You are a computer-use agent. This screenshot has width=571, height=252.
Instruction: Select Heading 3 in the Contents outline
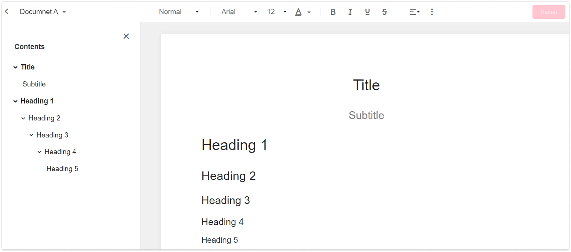pos(52,135)
